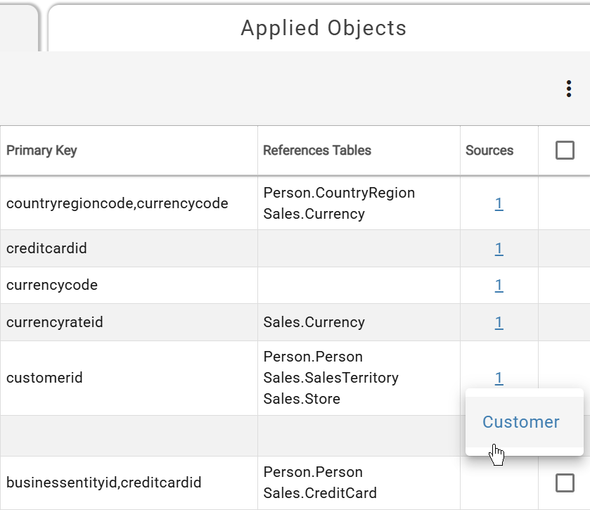
Task: Open the Sources link for countryregioncode,currencycode row
Action: point(499,203)
